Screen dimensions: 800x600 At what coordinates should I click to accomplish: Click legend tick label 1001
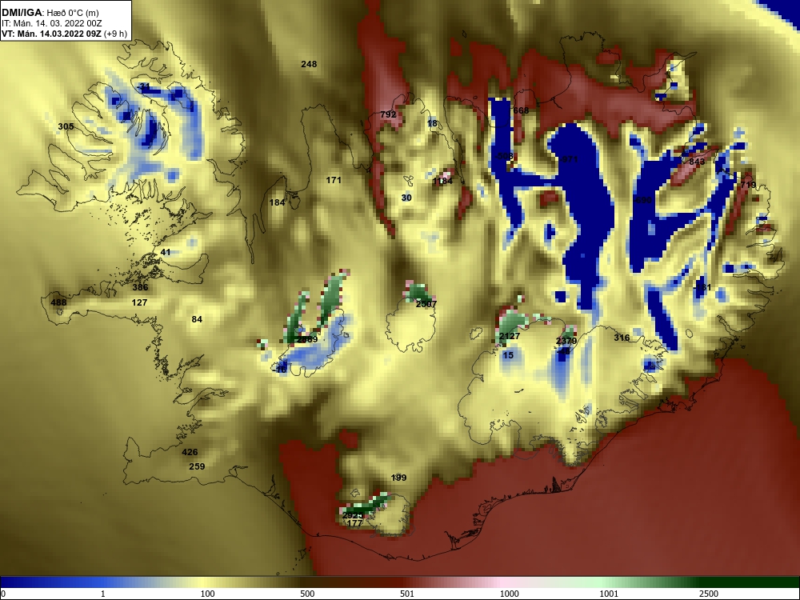(x=609, y=594)
